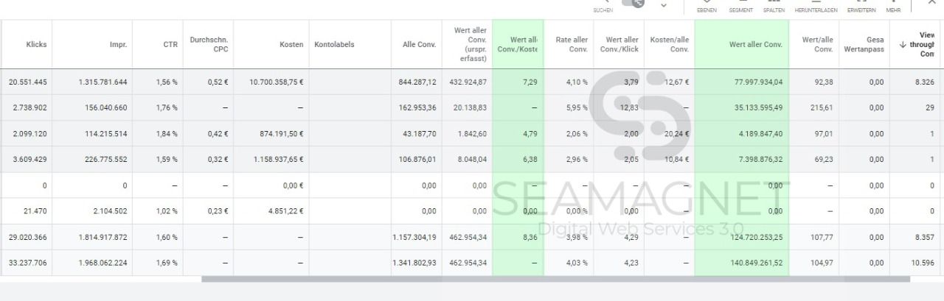Select impressions value 2.104.502

pos(111,210)
